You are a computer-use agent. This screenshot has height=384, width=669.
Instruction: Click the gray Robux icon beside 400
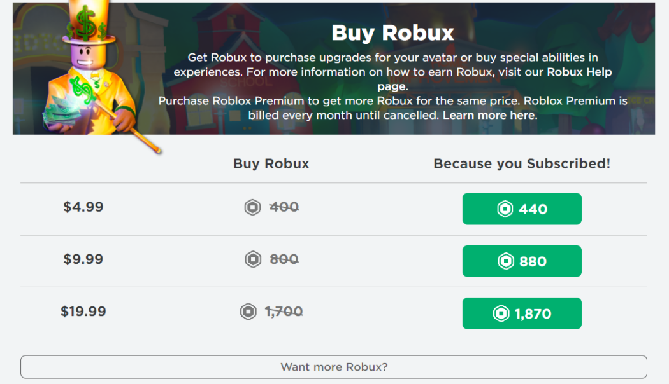(253, 207)
